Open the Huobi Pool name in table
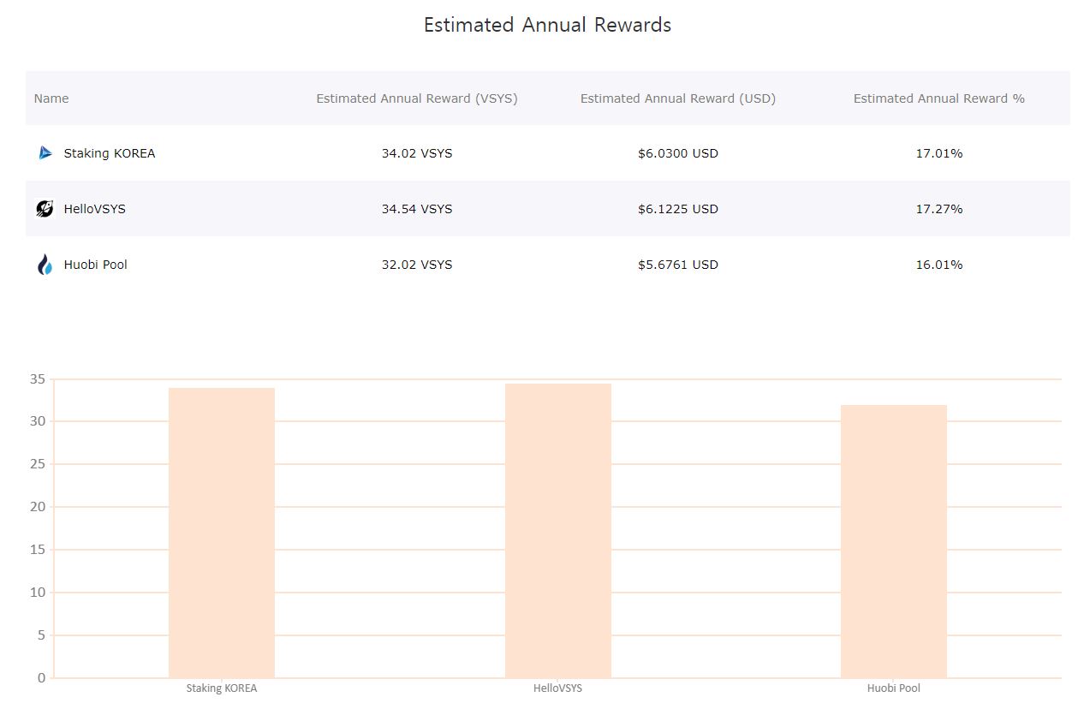 [96, 265]
